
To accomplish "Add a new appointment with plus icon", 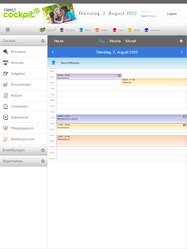I will (181, 41).
